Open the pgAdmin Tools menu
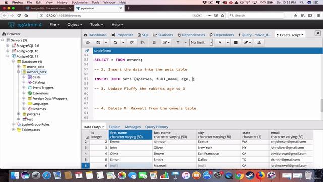323x182 pixels. pyautogui.click(x=96, y=25)
